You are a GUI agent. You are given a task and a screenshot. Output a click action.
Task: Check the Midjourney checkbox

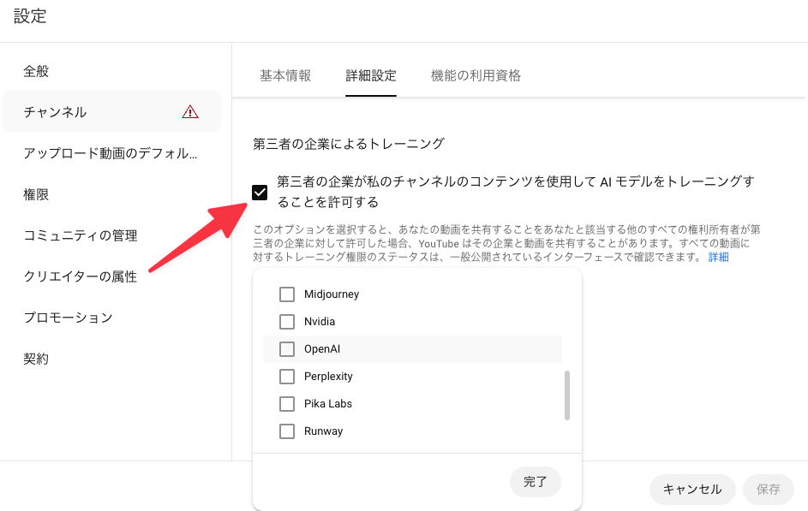[287, 294]
